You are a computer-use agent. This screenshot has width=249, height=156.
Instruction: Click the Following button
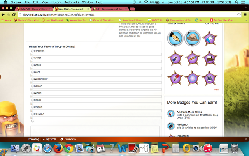[34, 139]
